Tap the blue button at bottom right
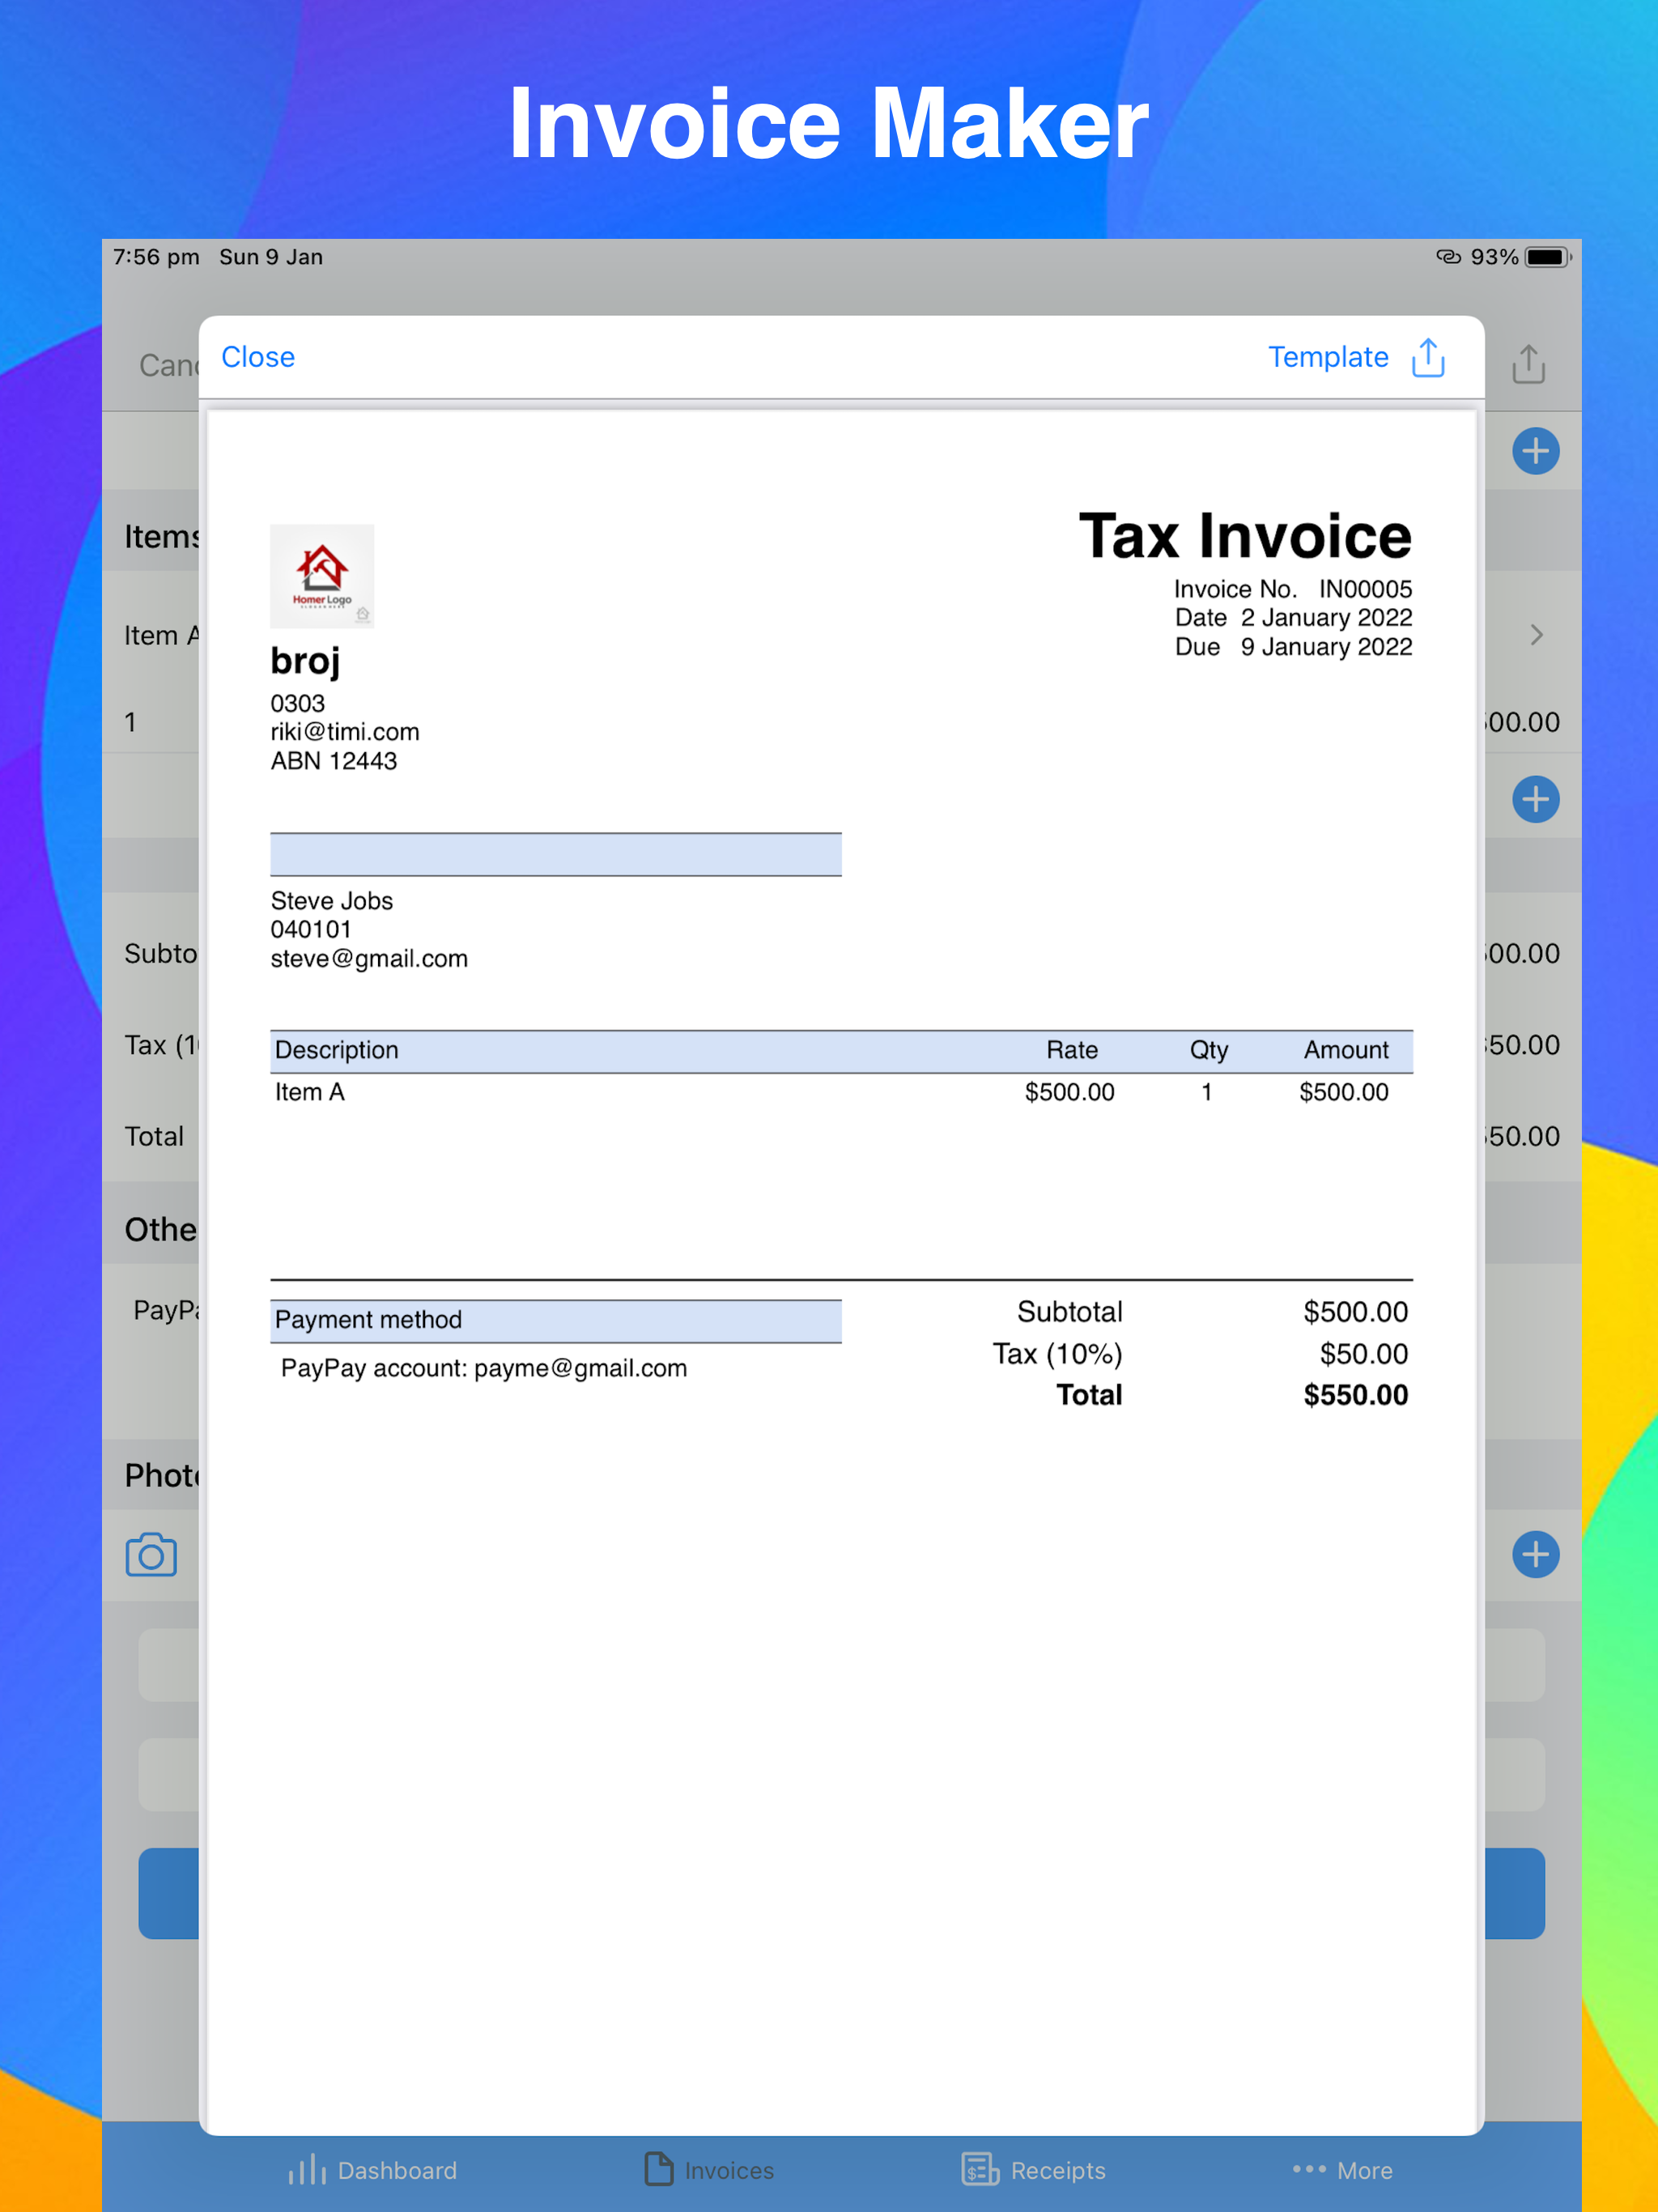The width and height of the screenshot is (1658, 2212). [x=1514, y=1893]
